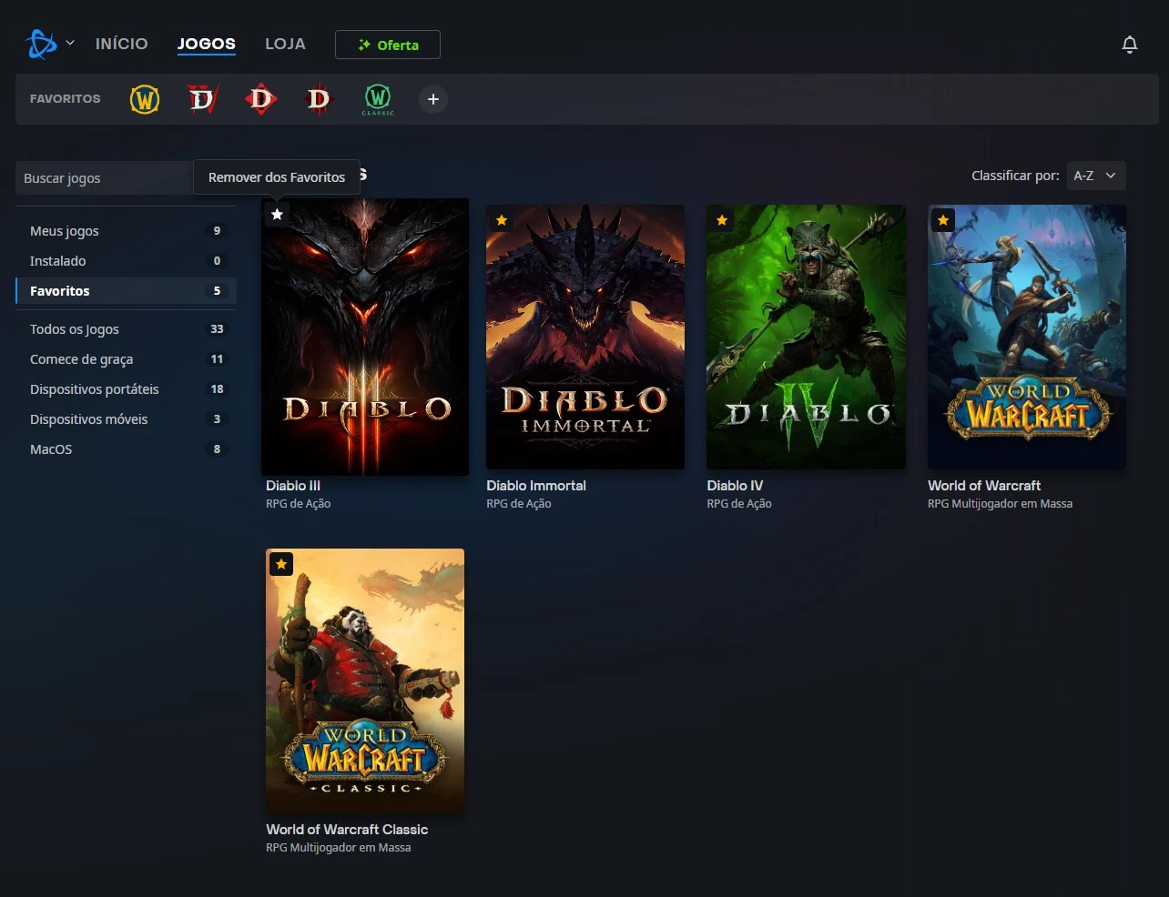Click the Battle.net logo
The height and width of the screenshot is (897, 1169).
[x=41, y=44]
